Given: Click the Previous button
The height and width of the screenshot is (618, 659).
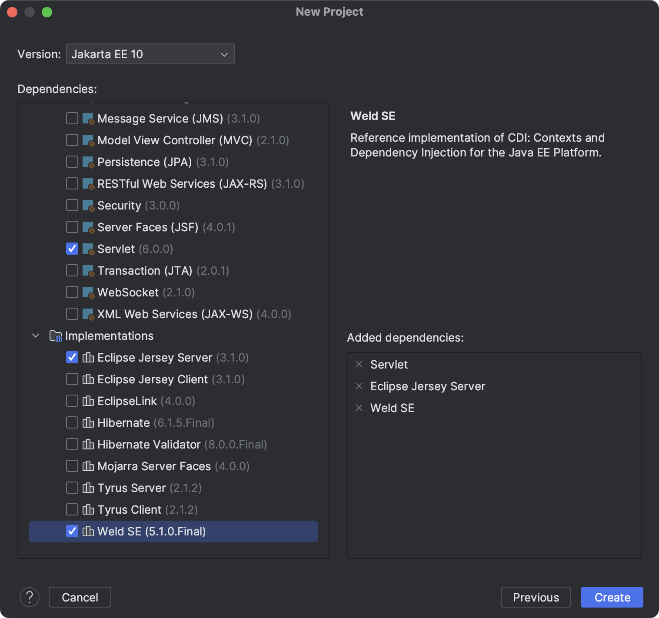Looking at the screenshot, I should pyautogui.click(x=536, y=597).
